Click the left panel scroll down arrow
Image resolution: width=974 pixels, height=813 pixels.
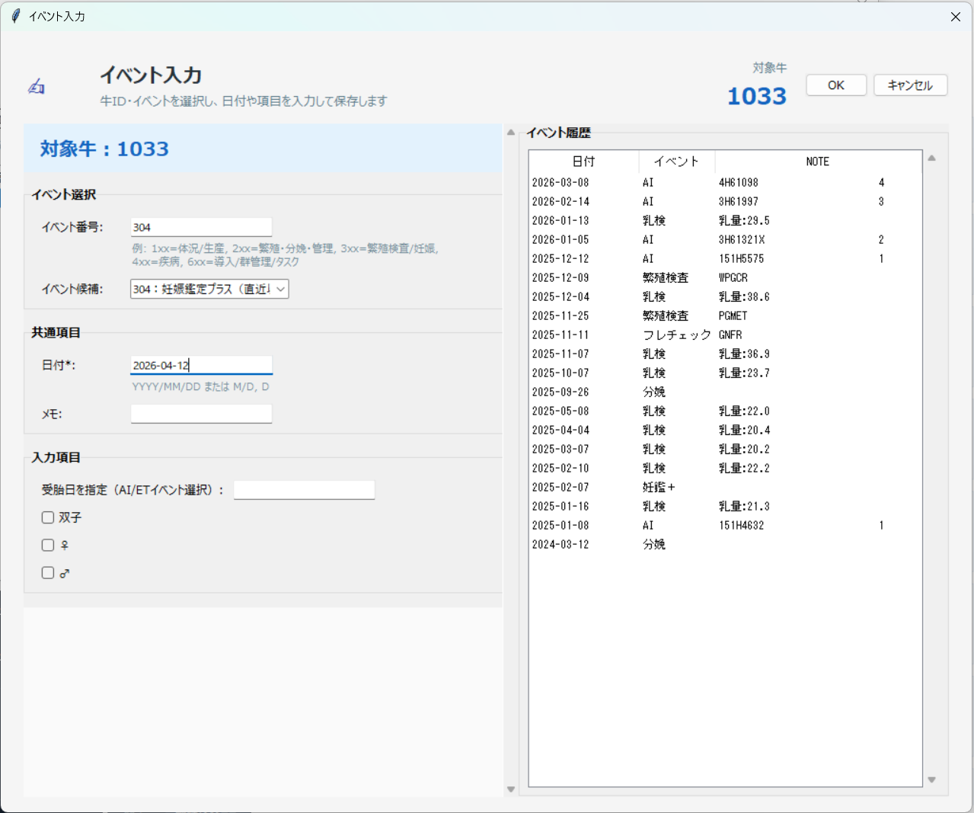[x=511, y=789]
